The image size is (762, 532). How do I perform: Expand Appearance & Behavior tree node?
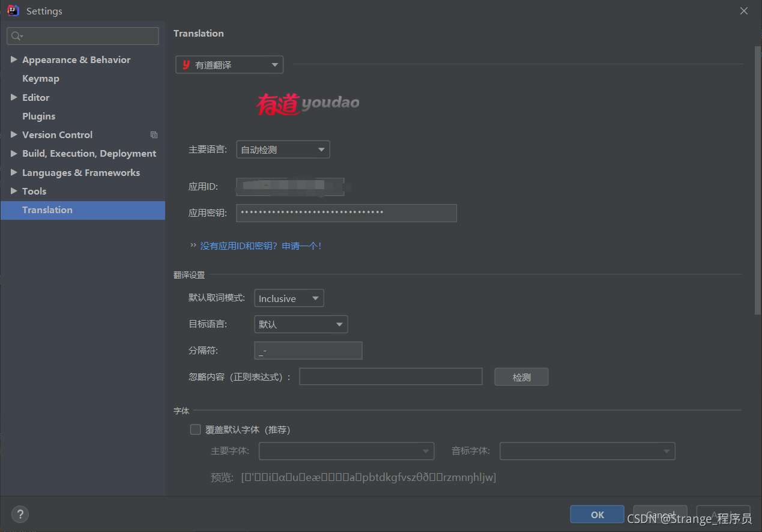pyautogui.click(x=14, y=59)
